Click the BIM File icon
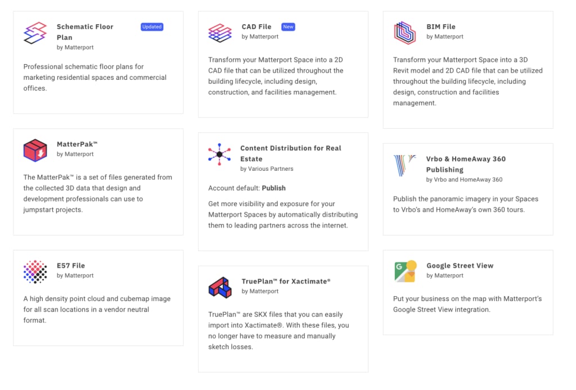576x390 pixels. [404, 33]
